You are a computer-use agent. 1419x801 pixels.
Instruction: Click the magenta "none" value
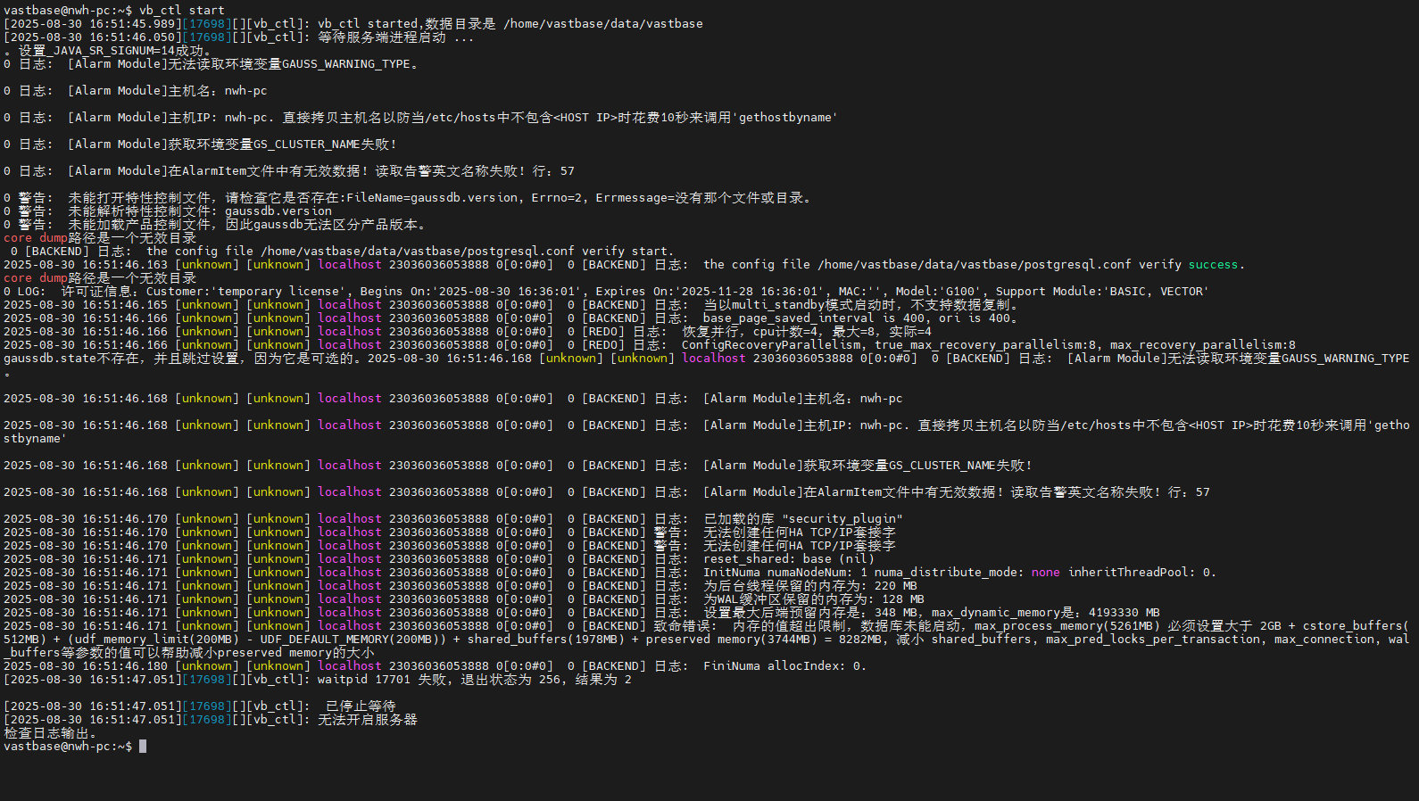(x=1046, y=573)
